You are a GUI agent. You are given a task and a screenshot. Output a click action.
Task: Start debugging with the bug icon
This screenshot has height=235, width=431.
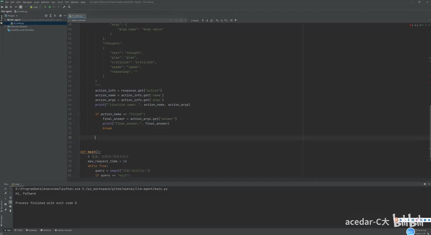(49, 7)
